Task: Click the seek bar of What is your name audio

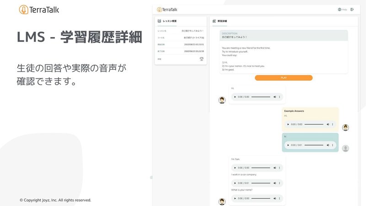Action: [x=261, y=199]
